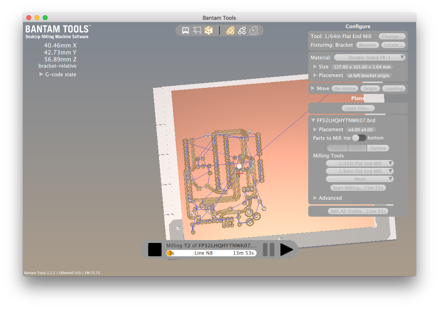The width and height of the screenshot is (439, 309).
Task: Toggle the Outline milling part
Action: pos(378,148)
